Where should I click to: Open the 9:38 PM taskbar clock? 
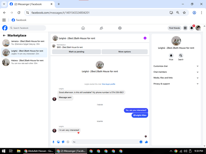199,151
